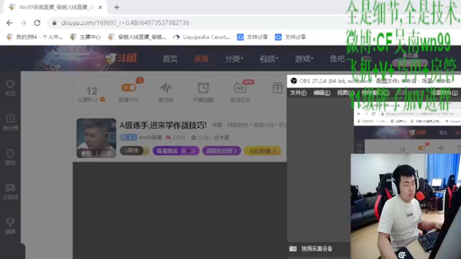Click the 推流码 waveform icon

tap(166, 87)
